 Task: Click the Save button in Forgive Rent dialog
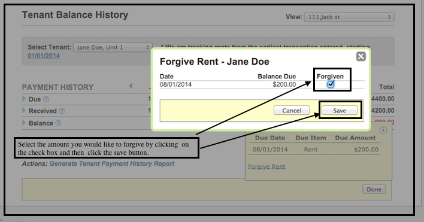coord(340,111)
